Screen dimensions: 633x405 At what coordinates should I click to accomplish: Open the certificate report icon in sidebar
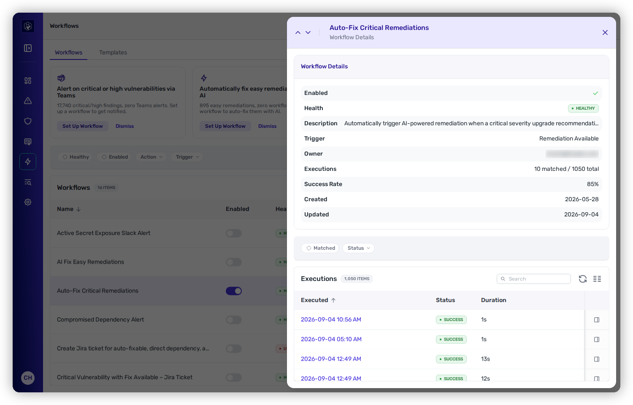28,141
